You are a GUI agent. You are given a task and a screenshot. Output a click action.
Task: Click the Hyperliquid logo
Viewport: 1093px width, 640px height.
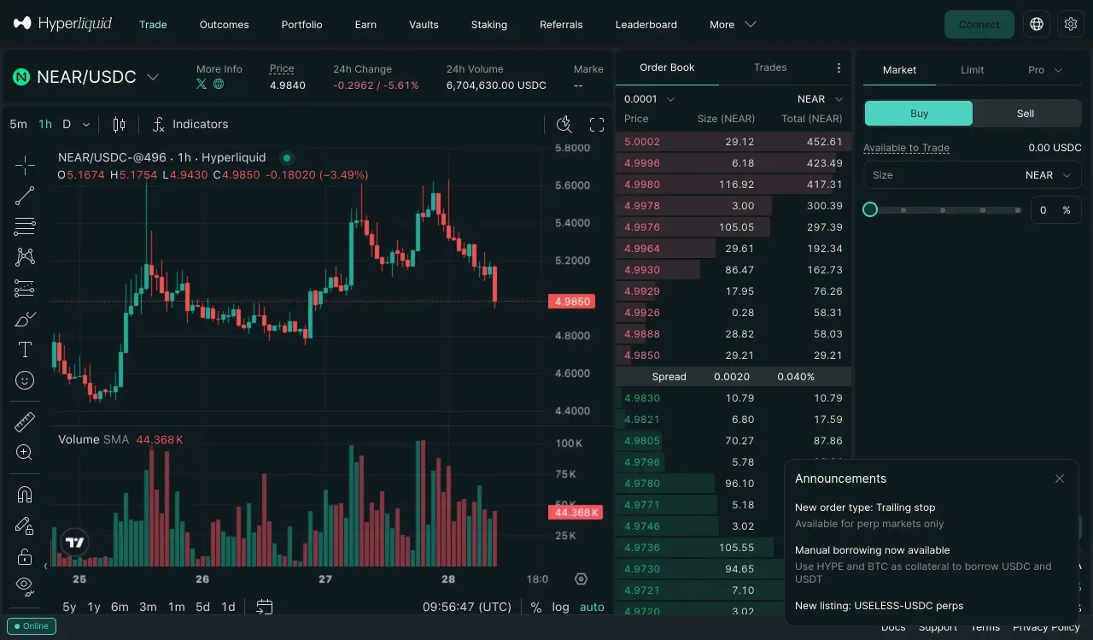pyautogui.click(x=62, y=24)
